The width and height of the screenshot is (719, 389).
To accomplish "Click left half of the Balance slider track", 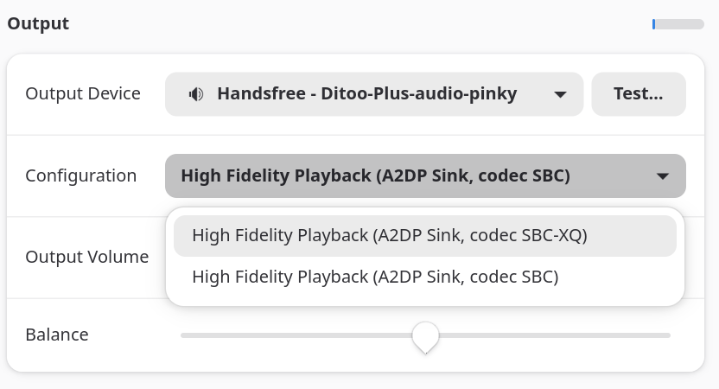I will [294, 335].
